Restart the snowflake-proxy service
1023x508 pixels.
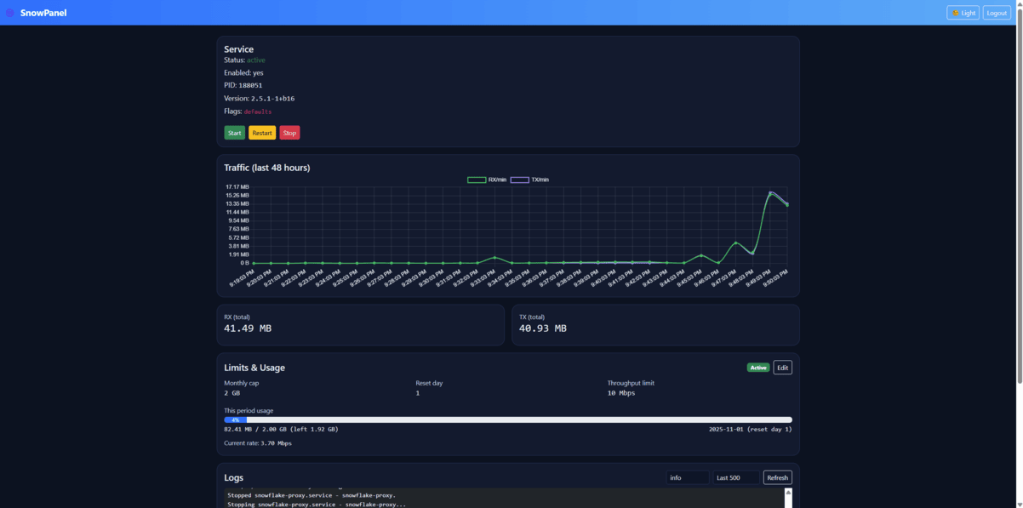pos(261,132)
